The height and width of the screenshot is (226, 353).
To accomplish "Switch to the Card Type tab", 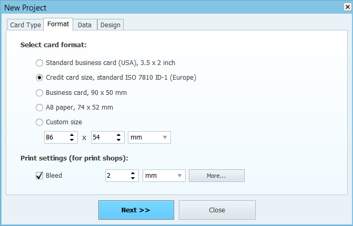I will 25,25.
